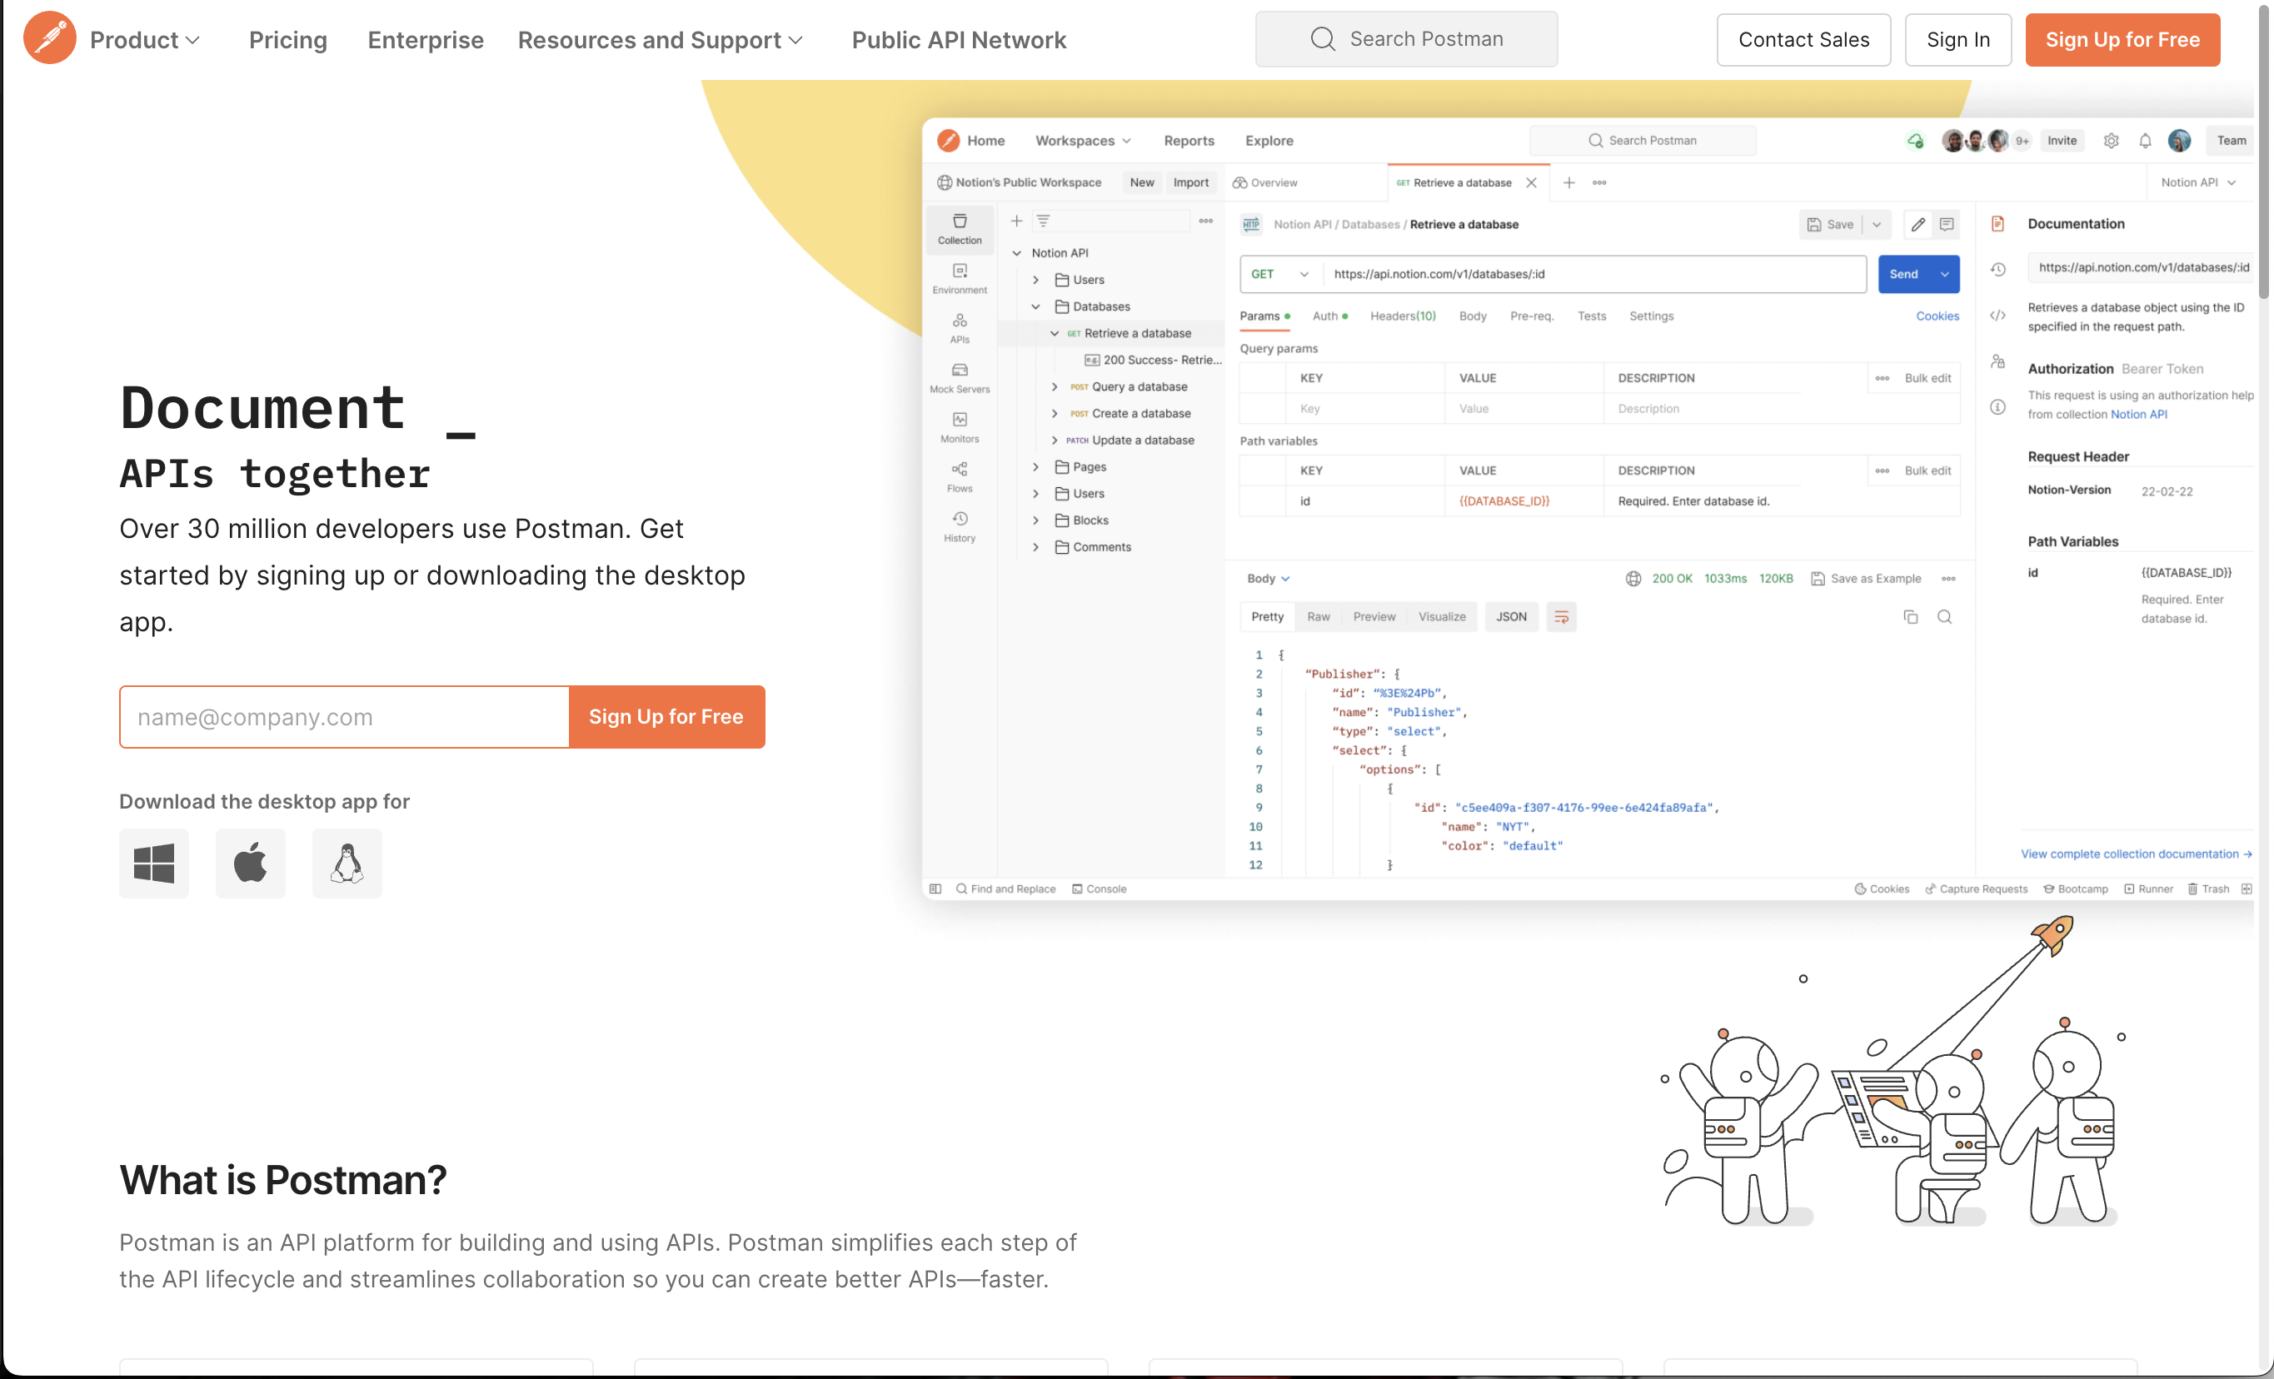
Task: Expand the Pages folder in tree
Action: coord(1035,466)
